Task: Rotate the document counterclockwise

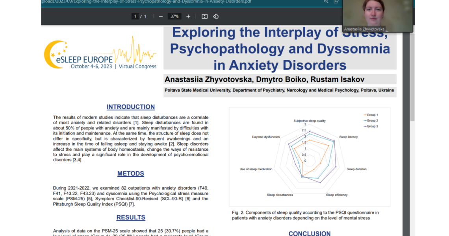Action: pos(216,17)
